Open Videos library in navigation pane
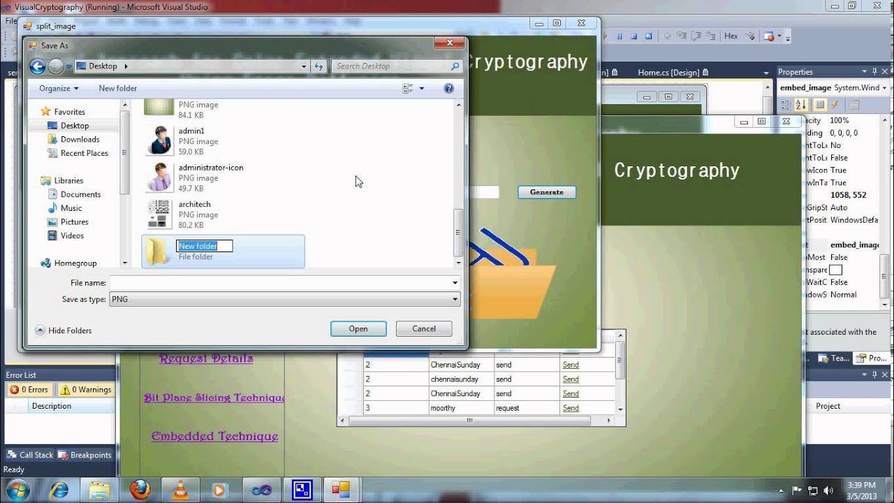Image resolution: width=894 pixels, height=503 pixels. coord(72,235)
